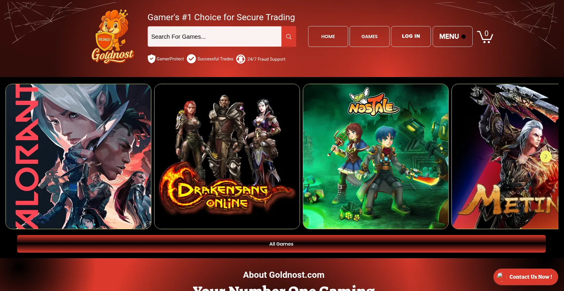
Task: Open the shopping cart icon
Action: [485, 37]
